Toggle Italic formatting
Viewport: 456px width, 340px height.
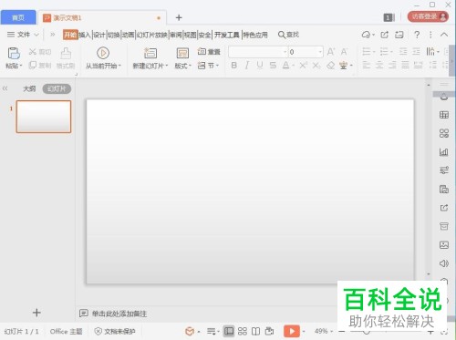(247, 65)
